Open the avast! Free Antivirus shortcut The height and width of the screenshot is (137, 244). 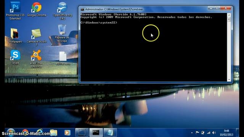36,59
